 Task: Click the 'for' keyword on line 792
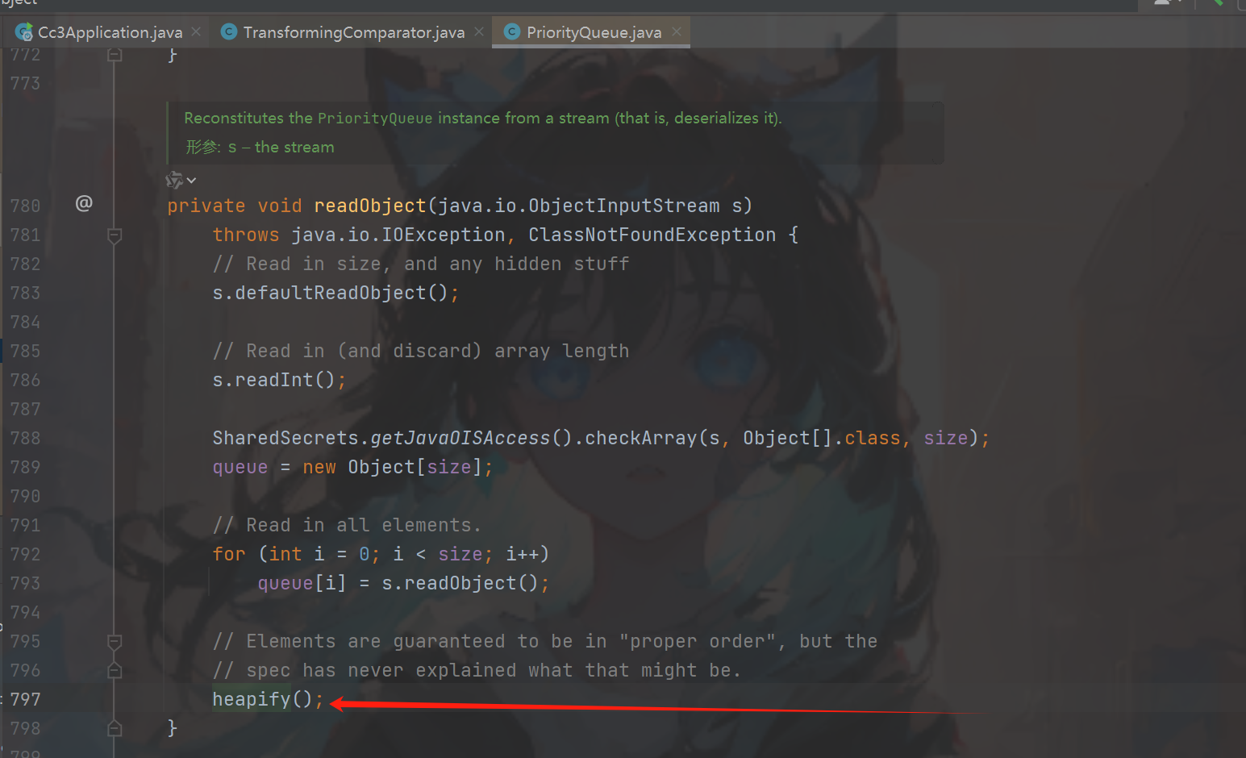click(x=229, y=554)
